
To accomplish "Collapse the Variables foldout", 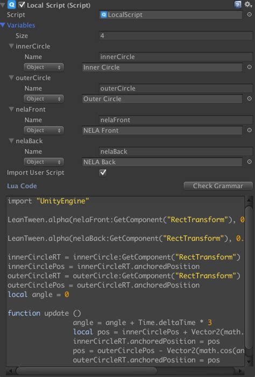I will click(x=3, y=25).
